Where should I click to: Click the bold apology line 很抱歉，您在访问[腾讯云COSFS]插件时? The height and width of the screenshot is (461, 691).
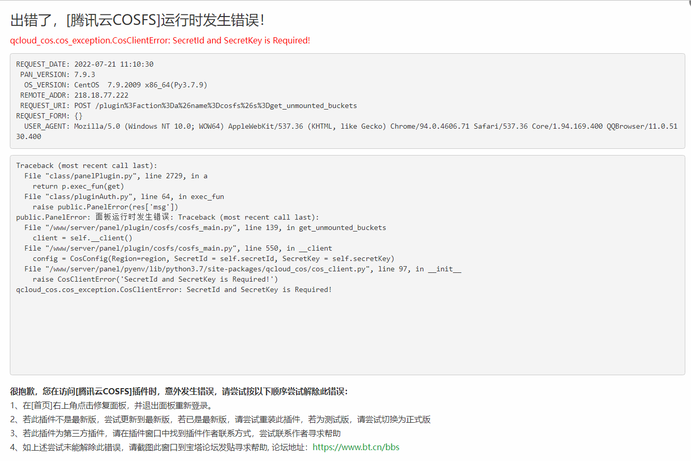[x=179, y=391]
